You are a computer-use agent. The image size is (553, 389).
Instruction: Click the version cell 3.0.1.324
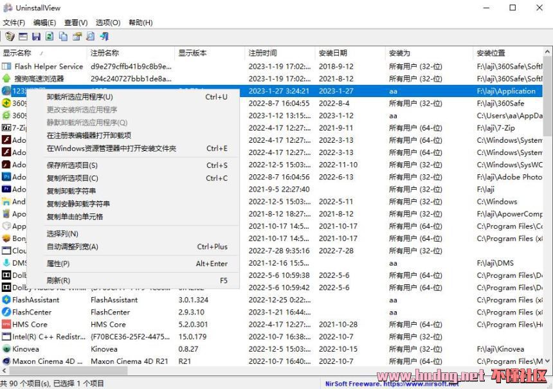pos(194,300)
